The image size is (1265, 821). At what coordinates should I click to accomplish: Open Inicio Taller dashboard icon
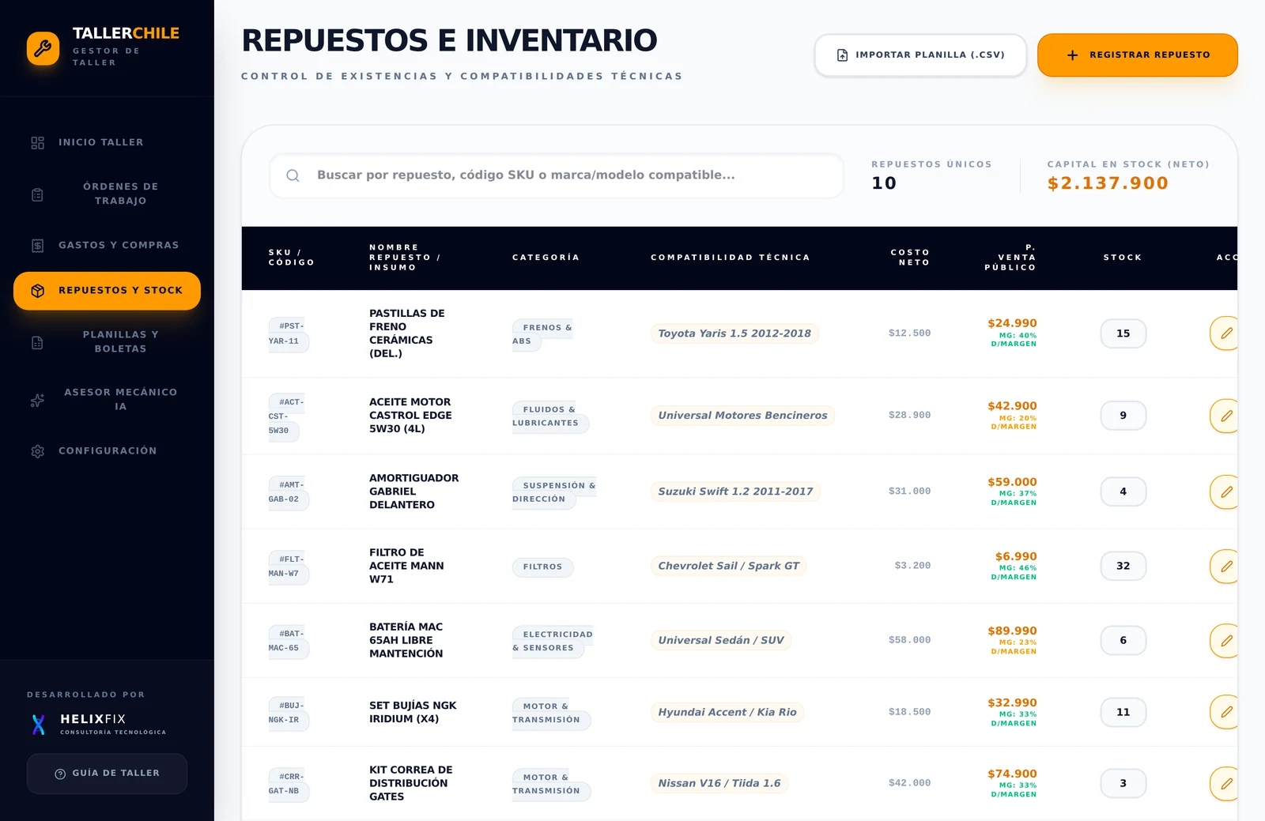[37, 143]
